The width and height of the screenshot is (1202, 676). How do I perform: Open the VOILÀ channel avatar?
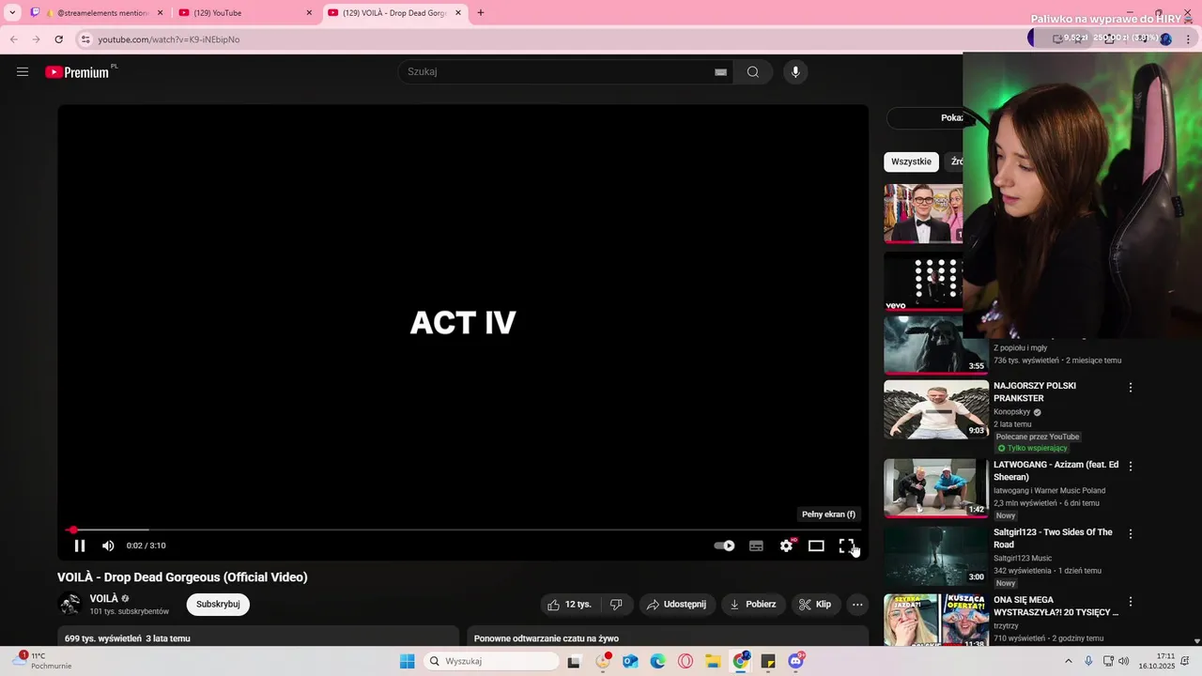click(x=69, y=605)
